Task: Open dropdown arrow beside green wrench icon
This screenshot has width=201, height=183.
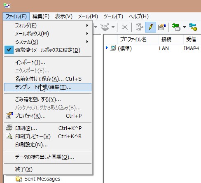Action: coord(185,27)
